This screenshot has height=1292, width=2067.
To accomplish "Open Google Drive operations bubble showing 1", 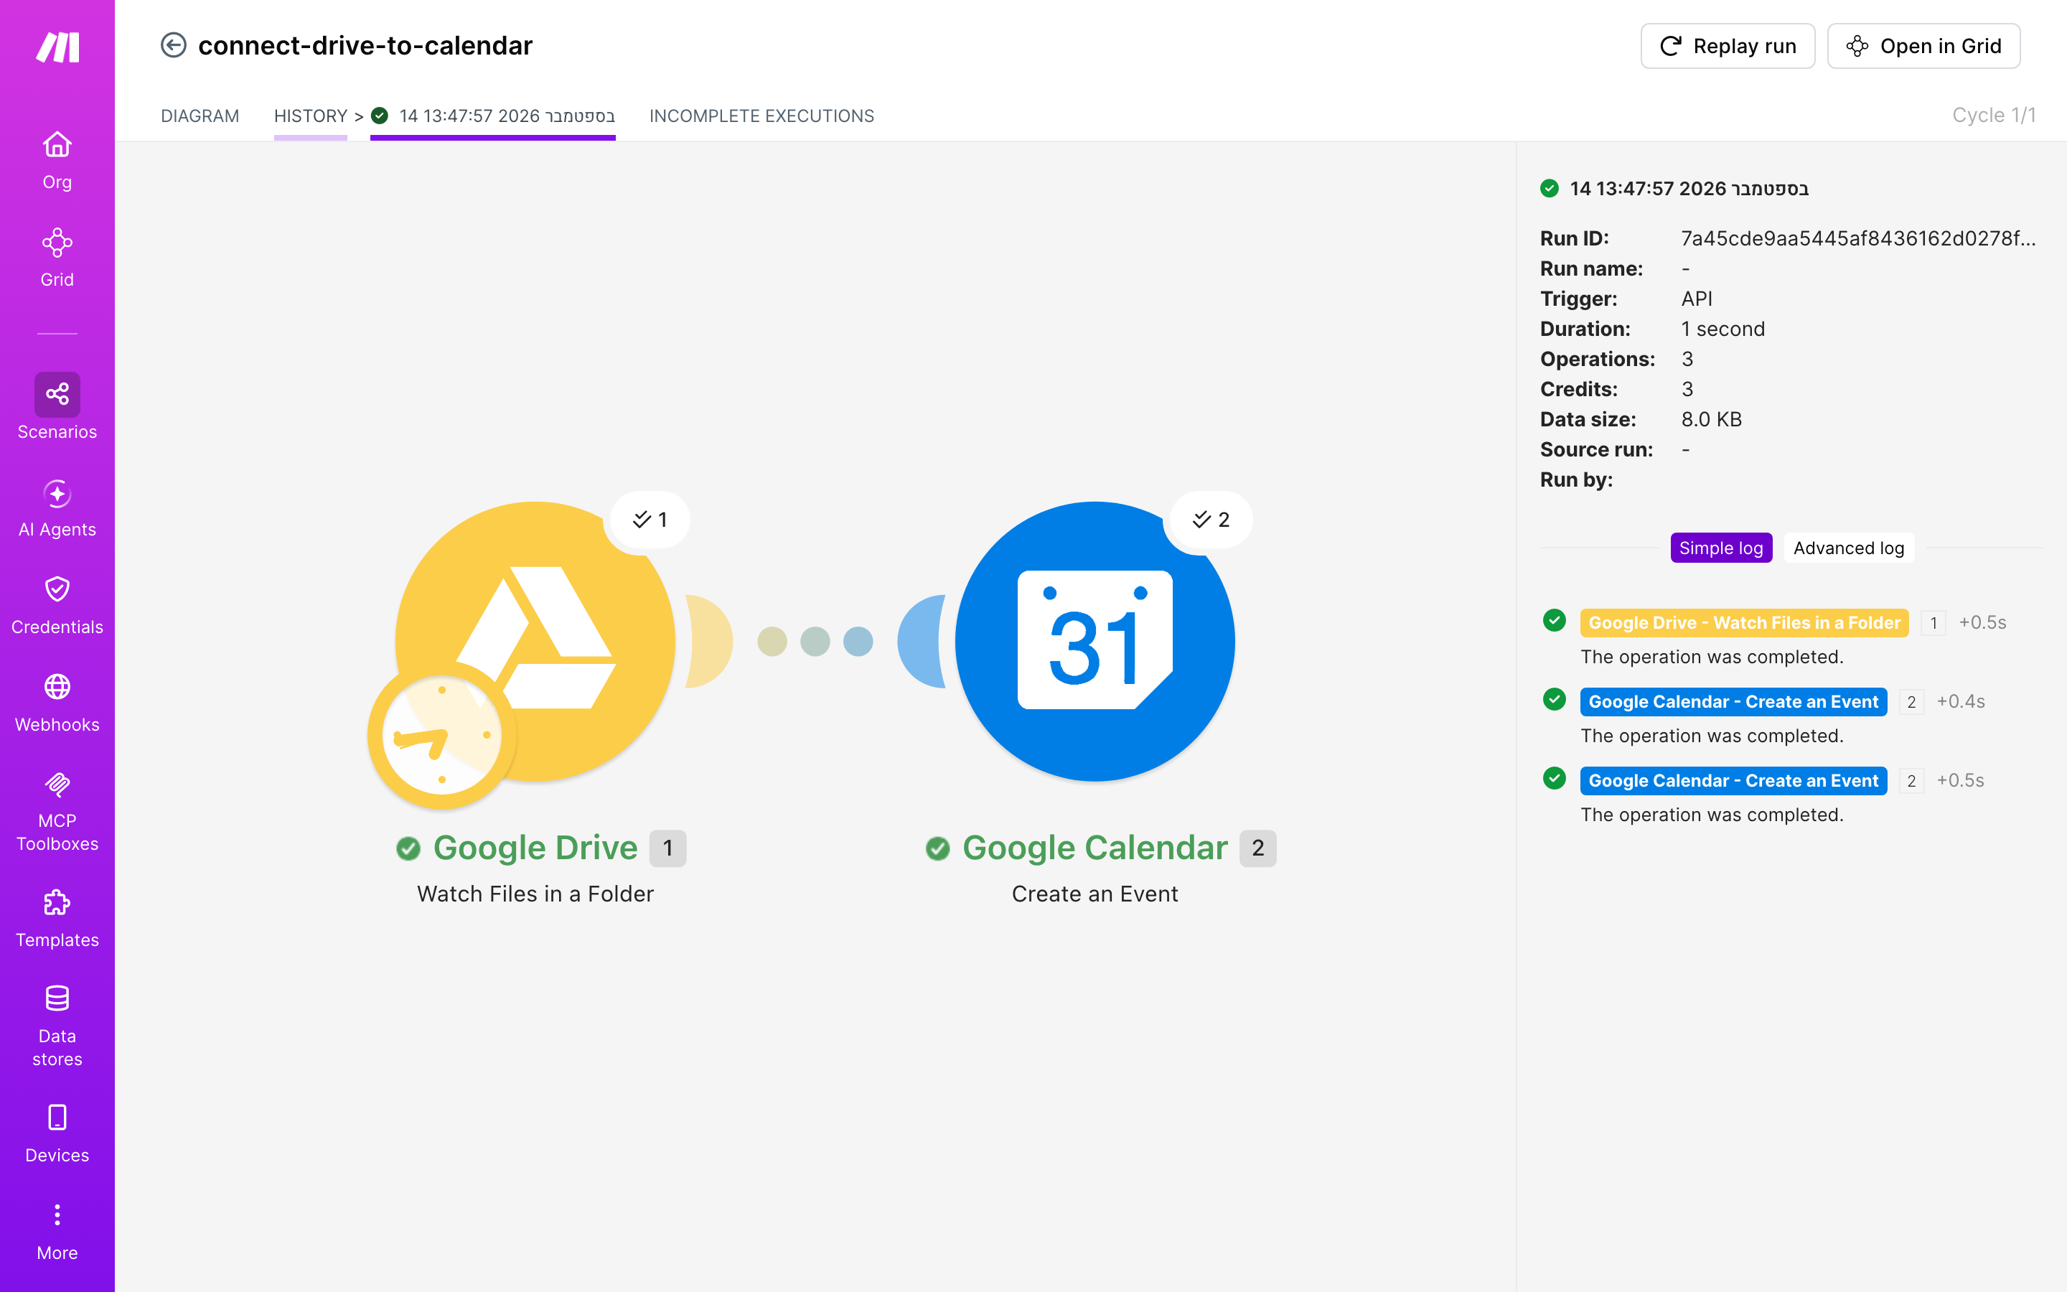I will 650,520.
